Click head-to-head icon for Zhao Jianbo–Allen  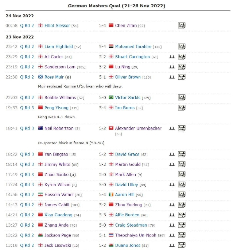point(172,175)
